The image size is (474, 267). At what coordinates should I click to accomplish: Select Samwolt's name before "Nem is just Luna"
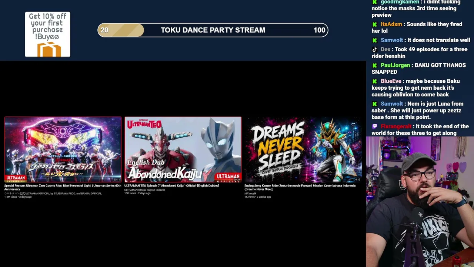[x=392, y=104]
